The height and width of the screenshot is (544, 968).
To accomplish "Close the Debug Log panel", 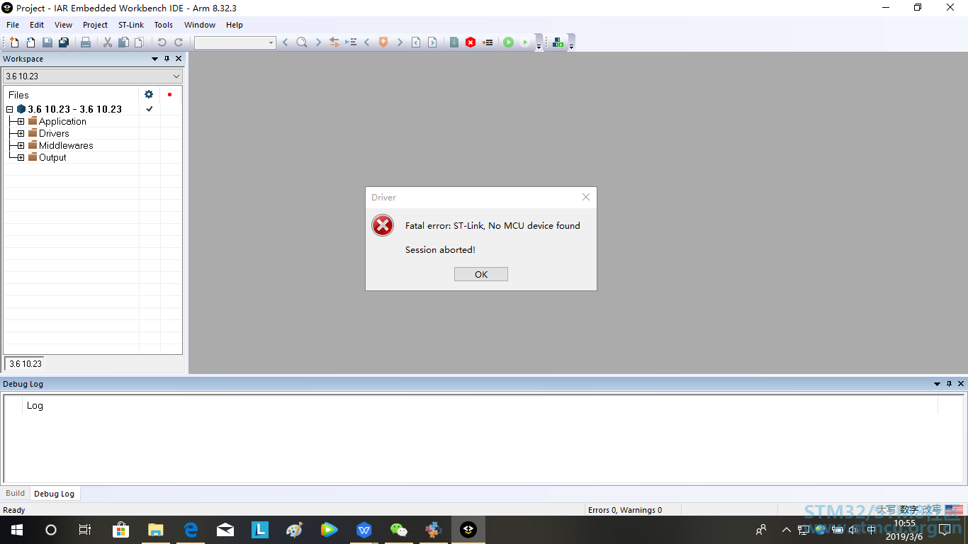I will pyautogui.click(x=961, y=384).
